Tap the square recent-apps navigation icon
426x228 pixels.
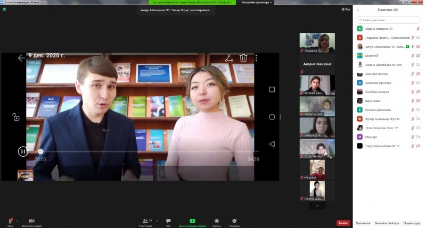272,89
